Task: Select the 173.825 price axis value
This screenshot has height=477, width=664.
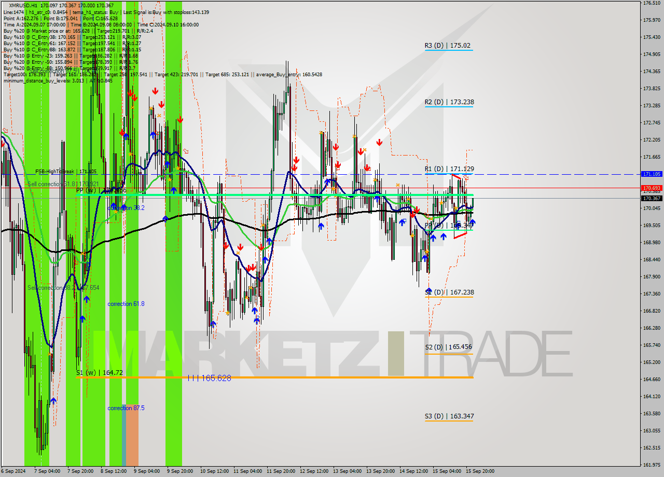Action: click(x=651, y=89)
